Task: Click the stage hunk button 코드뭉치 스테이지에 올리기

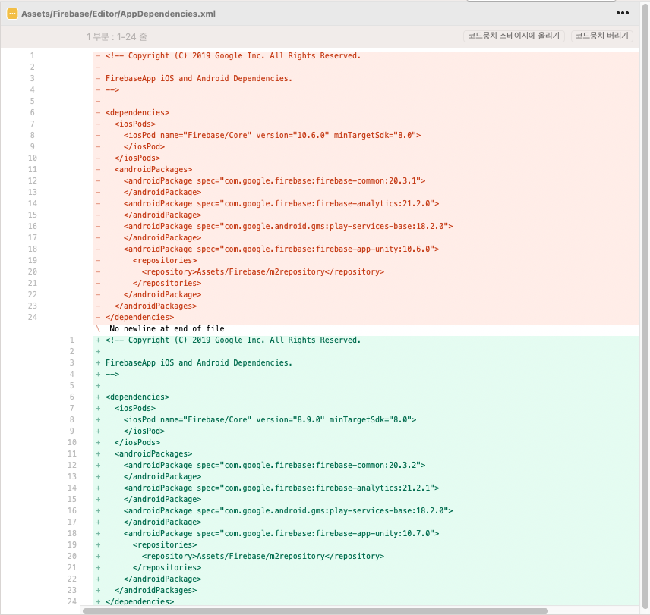Action: click(513, 36)
